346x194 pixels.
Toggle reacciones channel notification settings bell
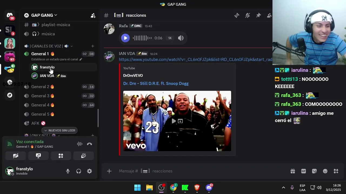click(248, 15)
